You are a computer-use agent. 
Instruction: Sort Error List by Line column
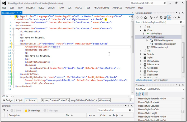(93, 115)
